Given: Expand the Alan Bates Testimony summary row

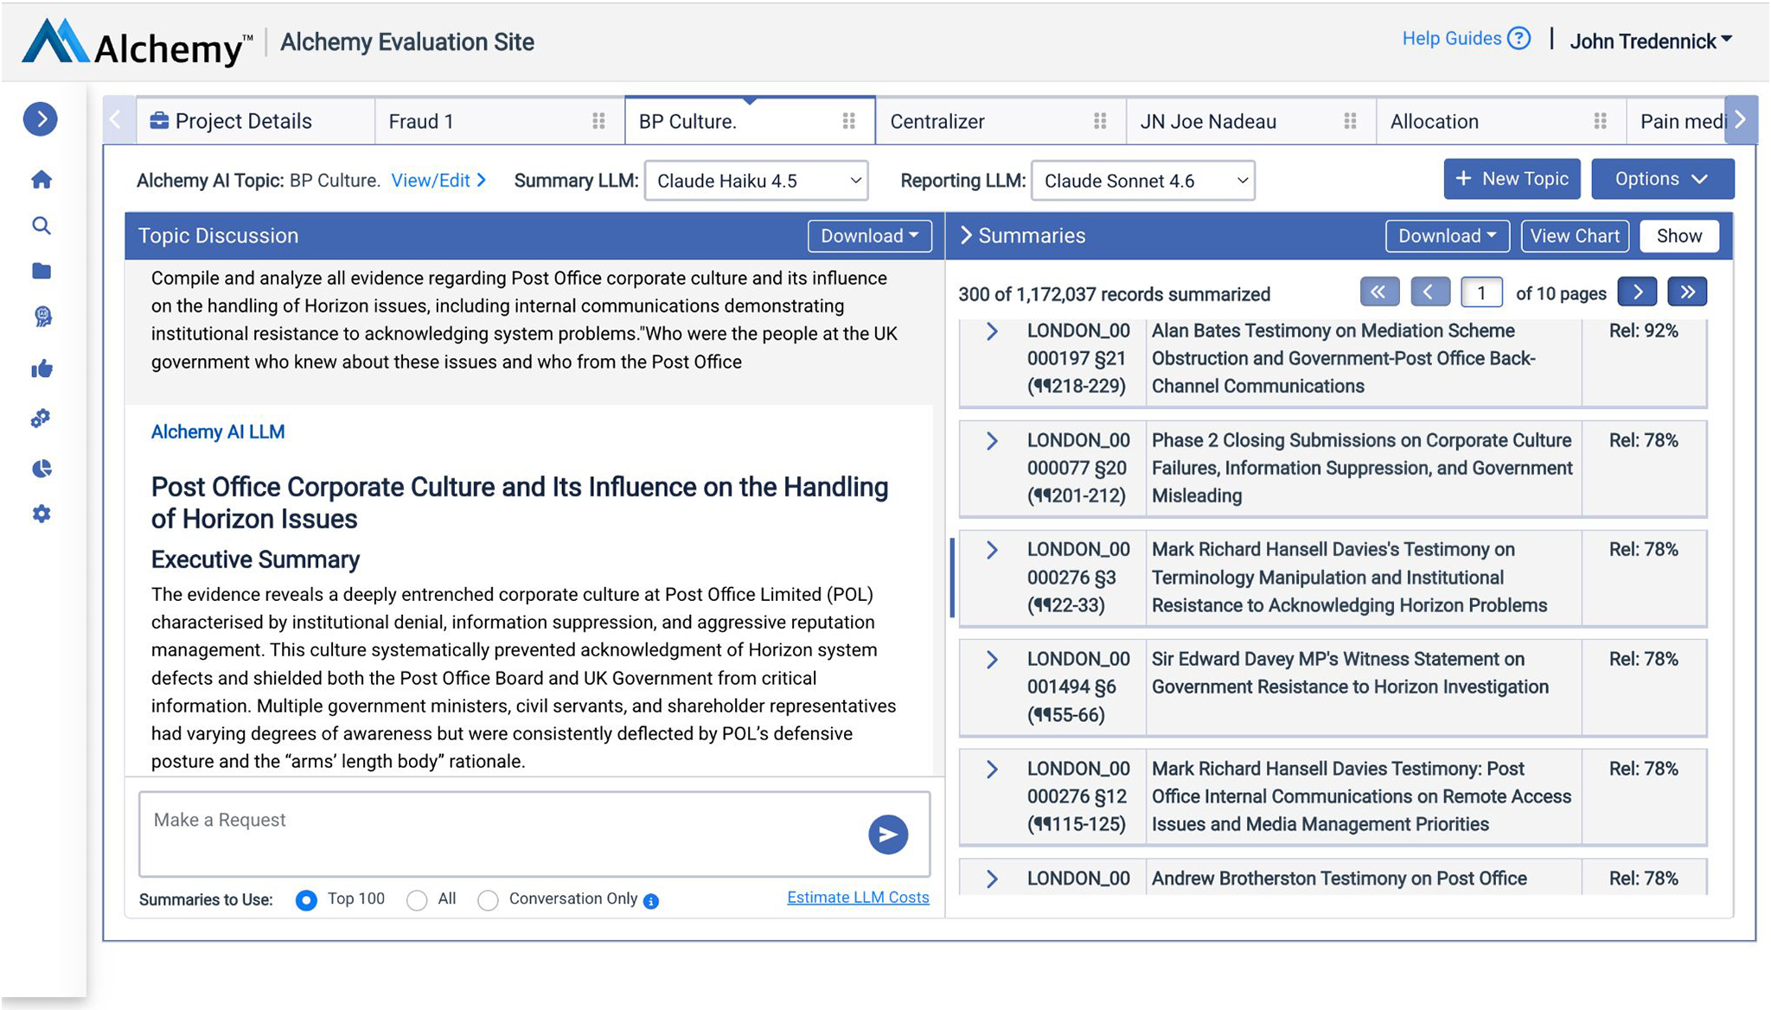Looking at the screenshot, I should [992, 331].
